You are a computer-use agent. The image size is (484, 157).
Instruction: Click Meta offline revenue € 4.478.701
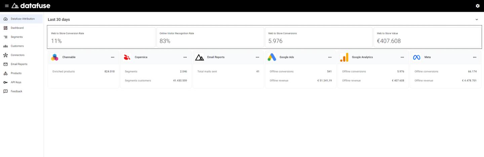point(469,80)
